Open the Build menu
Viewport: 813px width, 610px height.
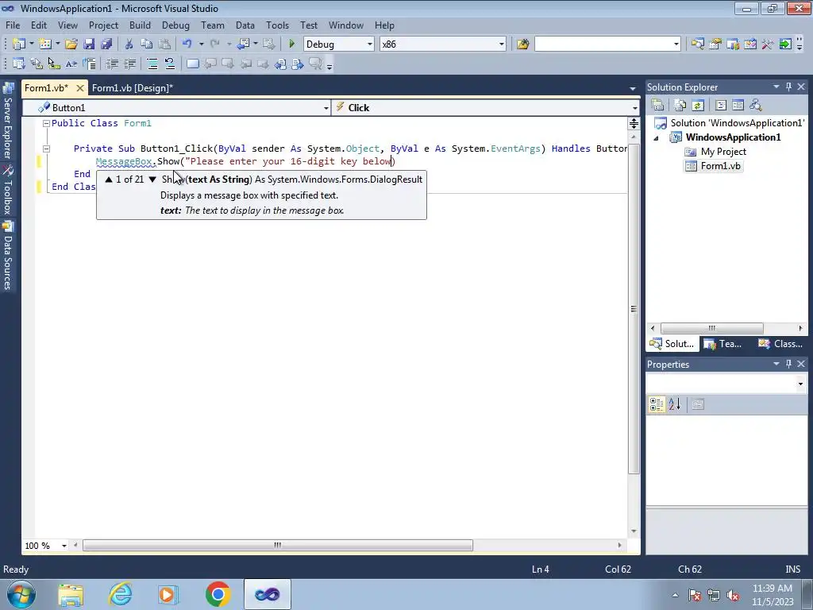click(140, 25)
